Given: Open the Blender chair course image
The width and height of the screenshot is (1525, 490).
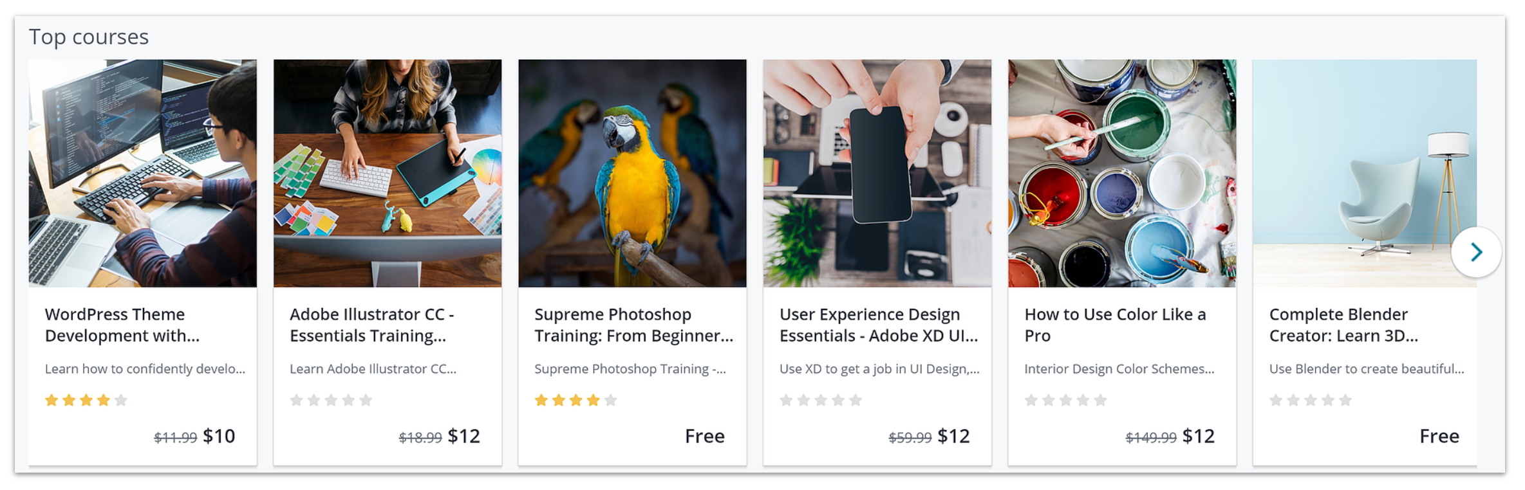Looking at the screenshot, I should click(1365, 174).
